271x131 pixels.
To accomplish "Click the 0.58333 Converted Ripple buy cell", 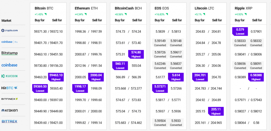I will coord(240,43).
